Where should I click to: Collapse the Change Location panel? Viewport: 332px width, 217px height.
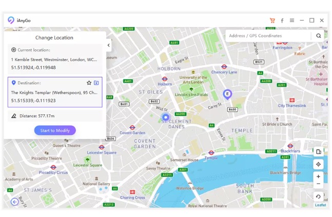(108, 45)
